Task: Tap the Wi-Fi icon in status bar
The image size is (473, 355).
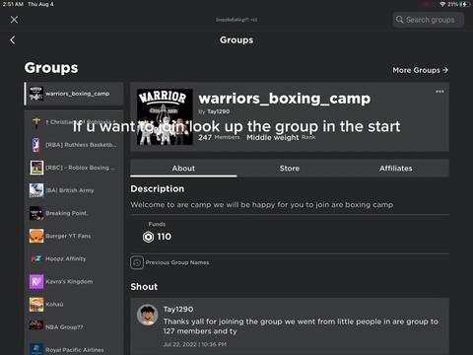Action: [x=442, y=4]
